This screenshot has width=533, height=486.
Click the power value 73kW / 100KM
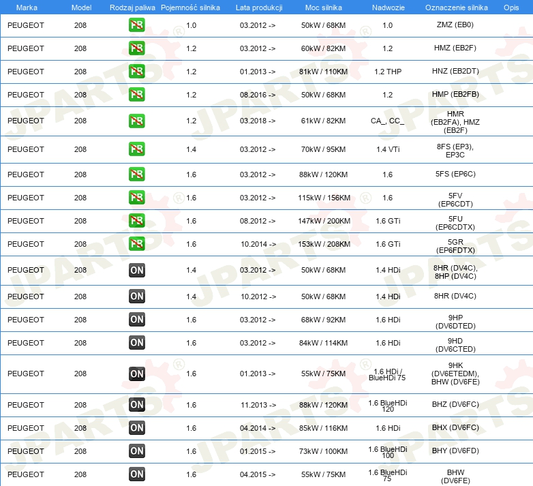323,451
